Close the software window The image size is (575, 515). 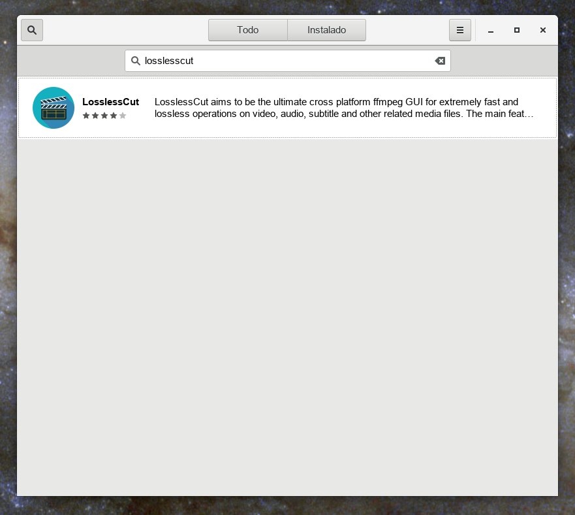[x=543, y=30]
